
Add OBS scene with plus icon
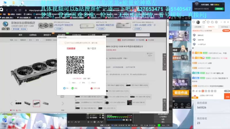pos(69,122)
